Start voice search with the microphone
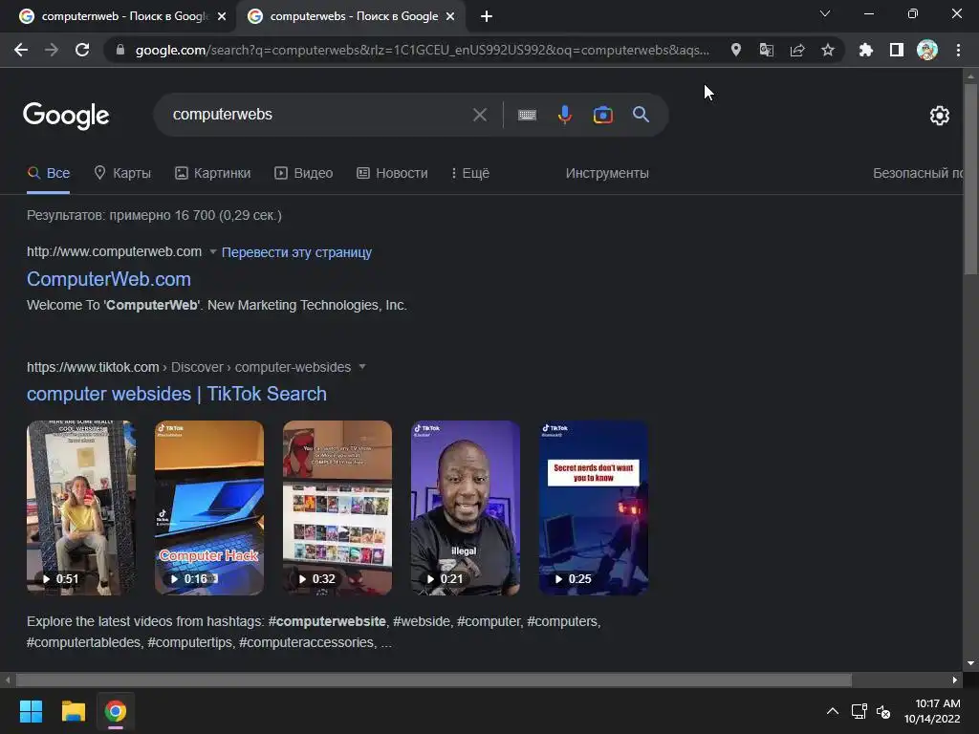The width and height of the screenshot is (979, 734). pyautogui.click(x=564, y=115)
